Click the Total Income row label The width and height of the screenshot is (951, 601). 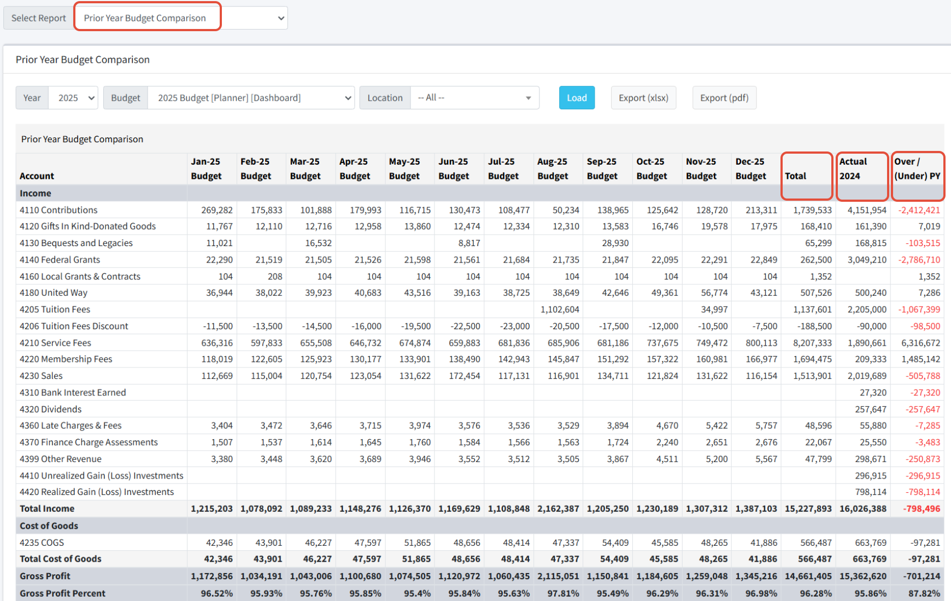coord(47,509)
